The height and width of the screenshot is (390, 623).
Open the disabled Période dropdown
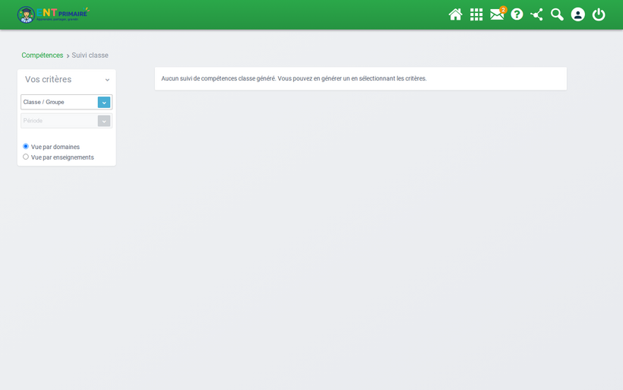(66, 121)
